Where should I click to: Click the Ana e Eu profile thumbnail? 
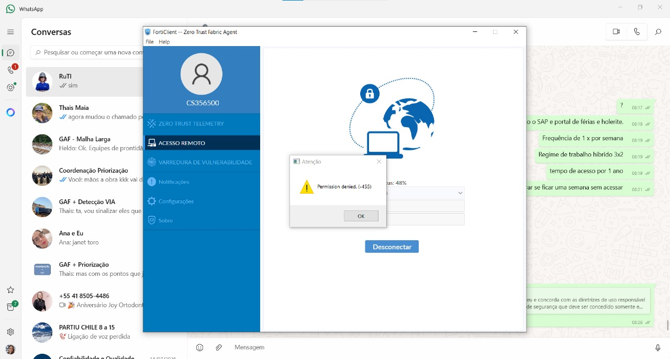(x=42, y=238)
